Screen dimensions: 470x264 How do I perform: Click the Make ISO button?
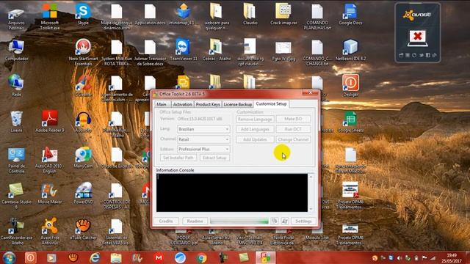293,119
